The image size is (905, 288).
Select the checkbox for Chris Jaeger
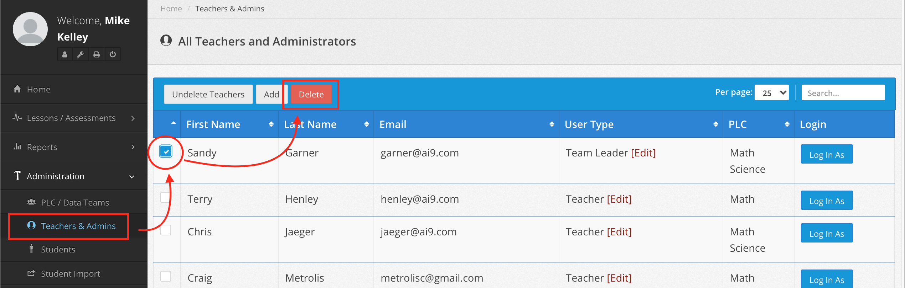pyautogui.click(x=166, y=230)
